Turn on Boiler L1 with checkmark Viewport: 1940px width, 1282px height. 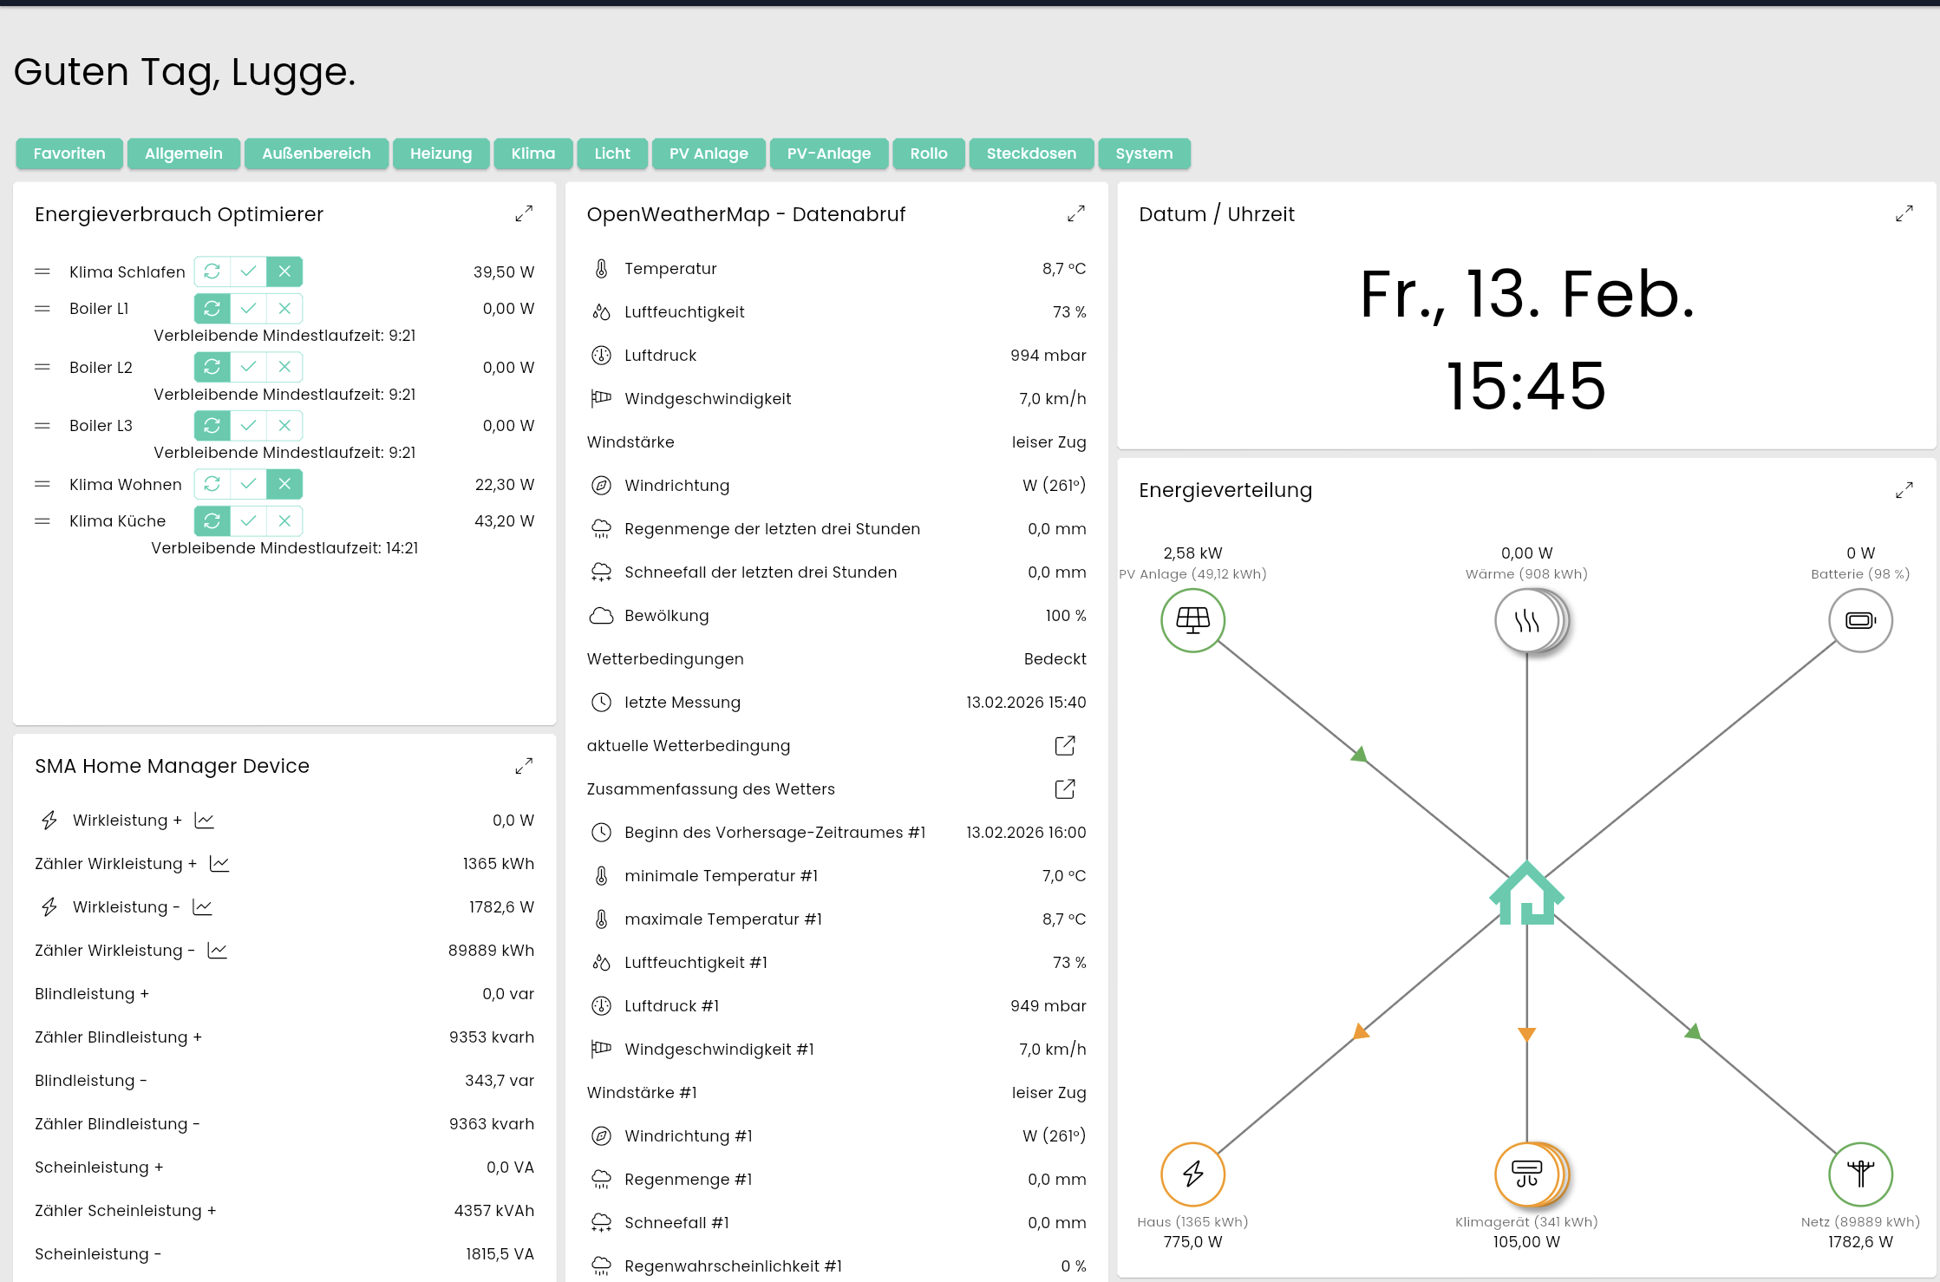[248, 309]
